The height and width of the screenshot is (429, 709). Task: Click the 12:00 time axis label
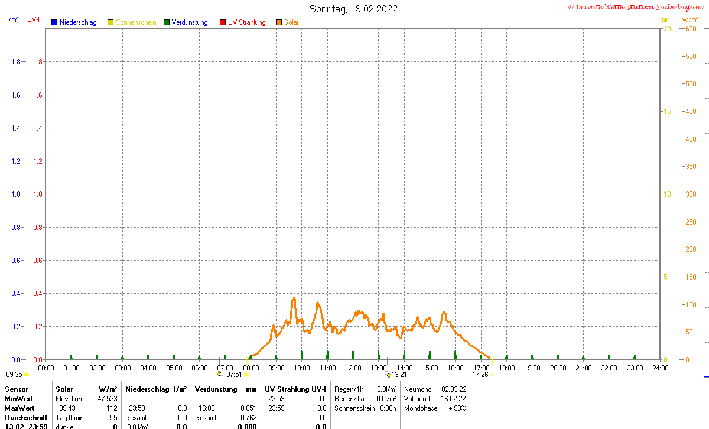pyautogui.click(x=353, y=368)
